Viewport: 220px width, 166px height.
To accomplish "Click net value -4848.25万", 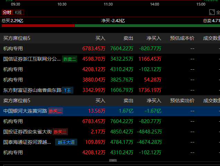I will 149,132.
